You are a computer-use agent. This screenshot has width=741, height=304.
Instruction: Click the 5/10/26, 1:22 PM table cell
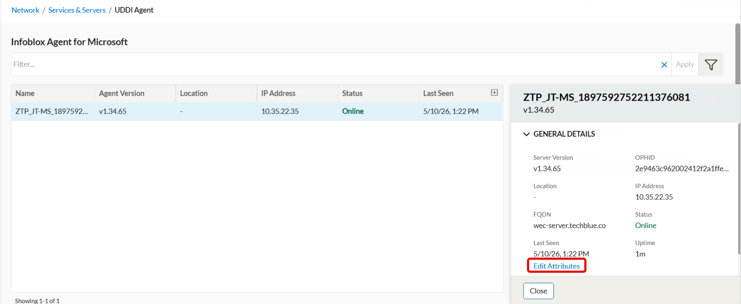[451, 111]
